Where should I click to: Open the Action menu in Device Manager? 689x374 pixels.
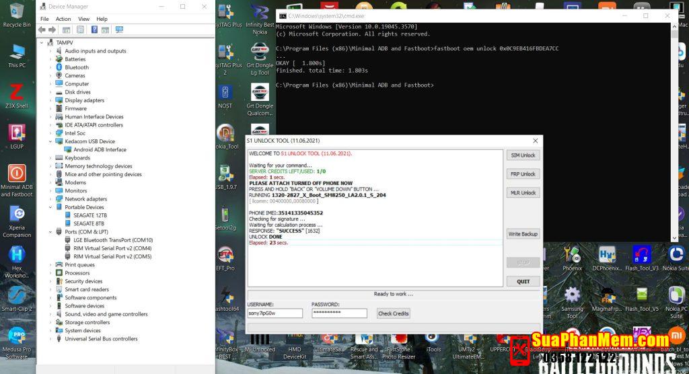(x=63, y=19)
